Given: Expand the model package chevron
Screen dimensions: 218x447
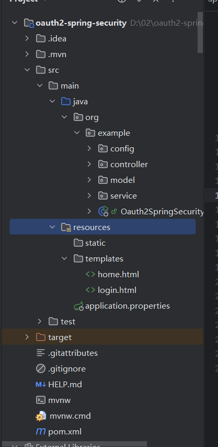Looking at the screenshot, I should pyautogui.click(x=89, y=180).
